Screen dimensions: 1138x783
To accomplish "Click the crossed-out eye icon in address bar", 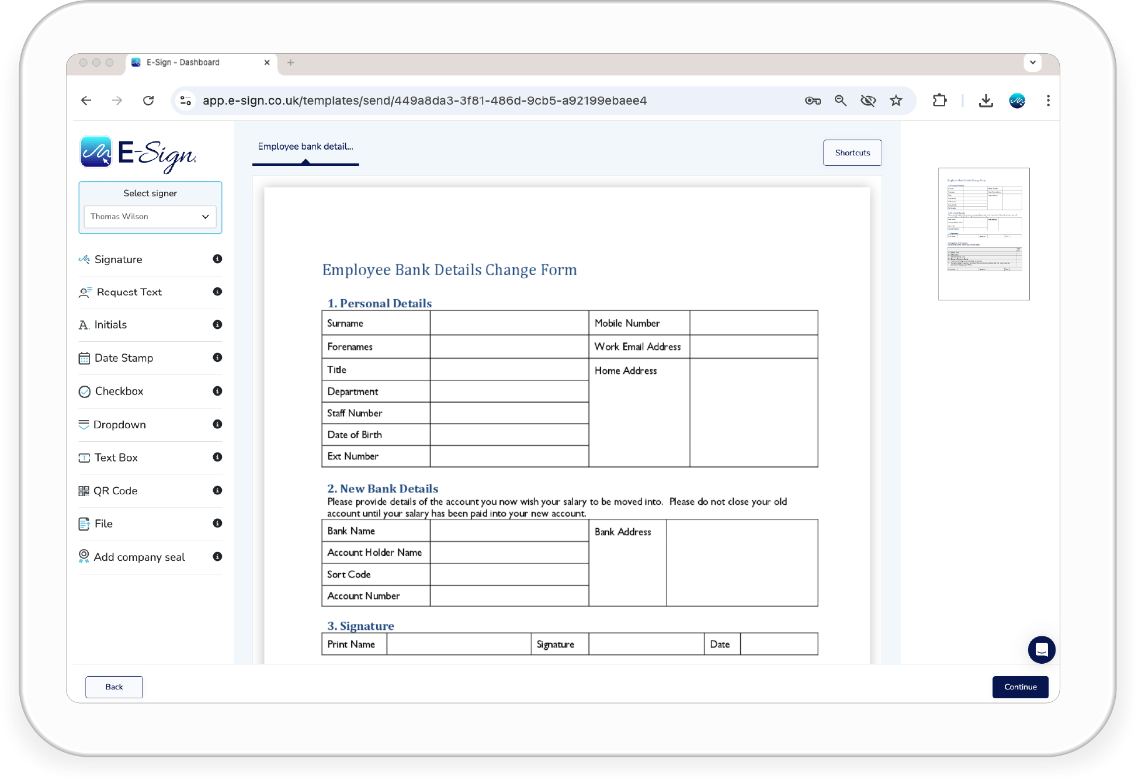I will click(x=868, y=101).
